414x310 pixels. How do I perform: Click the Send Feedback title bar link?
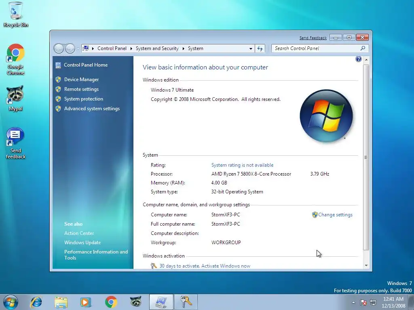(313, 38)
